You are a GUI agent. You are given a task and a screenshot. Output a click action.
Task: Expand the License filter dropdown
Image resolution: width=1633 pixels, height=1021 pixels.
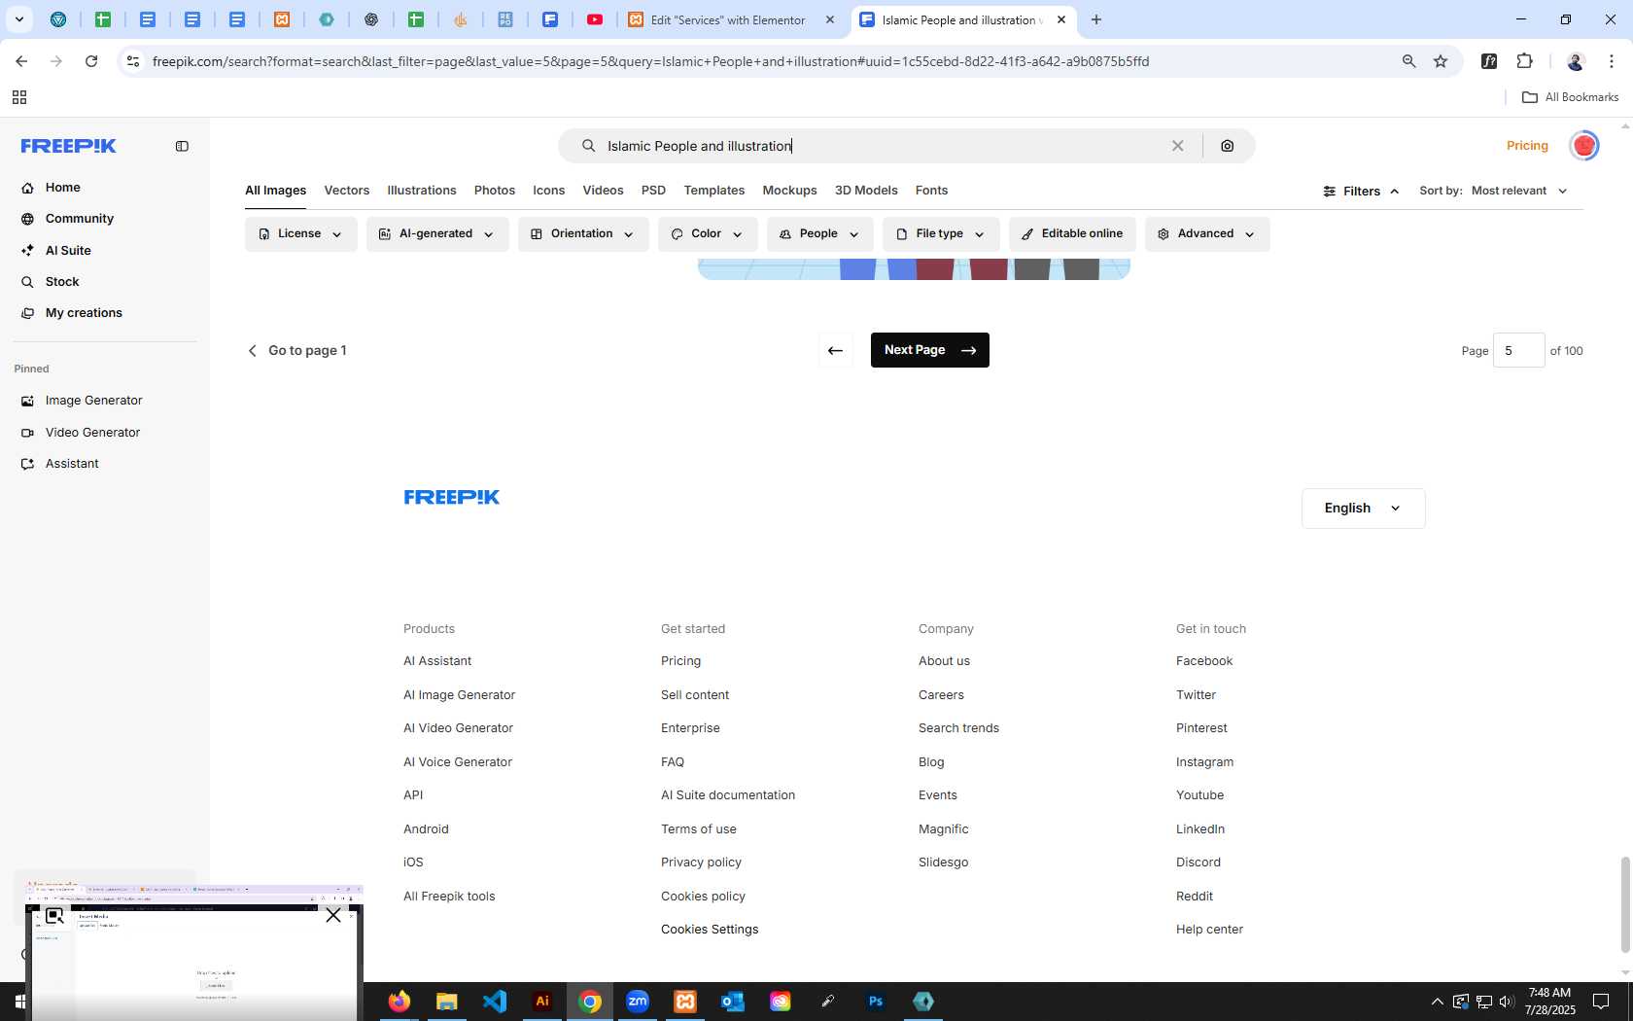[x=300, y=234]
